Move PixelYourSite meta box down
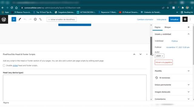This screenshot has height=109, width=194. point(140,54)
